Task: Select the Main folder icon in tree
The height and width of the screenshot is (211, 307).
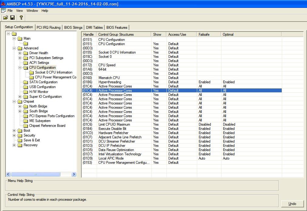Action: [x=20, y=38]
